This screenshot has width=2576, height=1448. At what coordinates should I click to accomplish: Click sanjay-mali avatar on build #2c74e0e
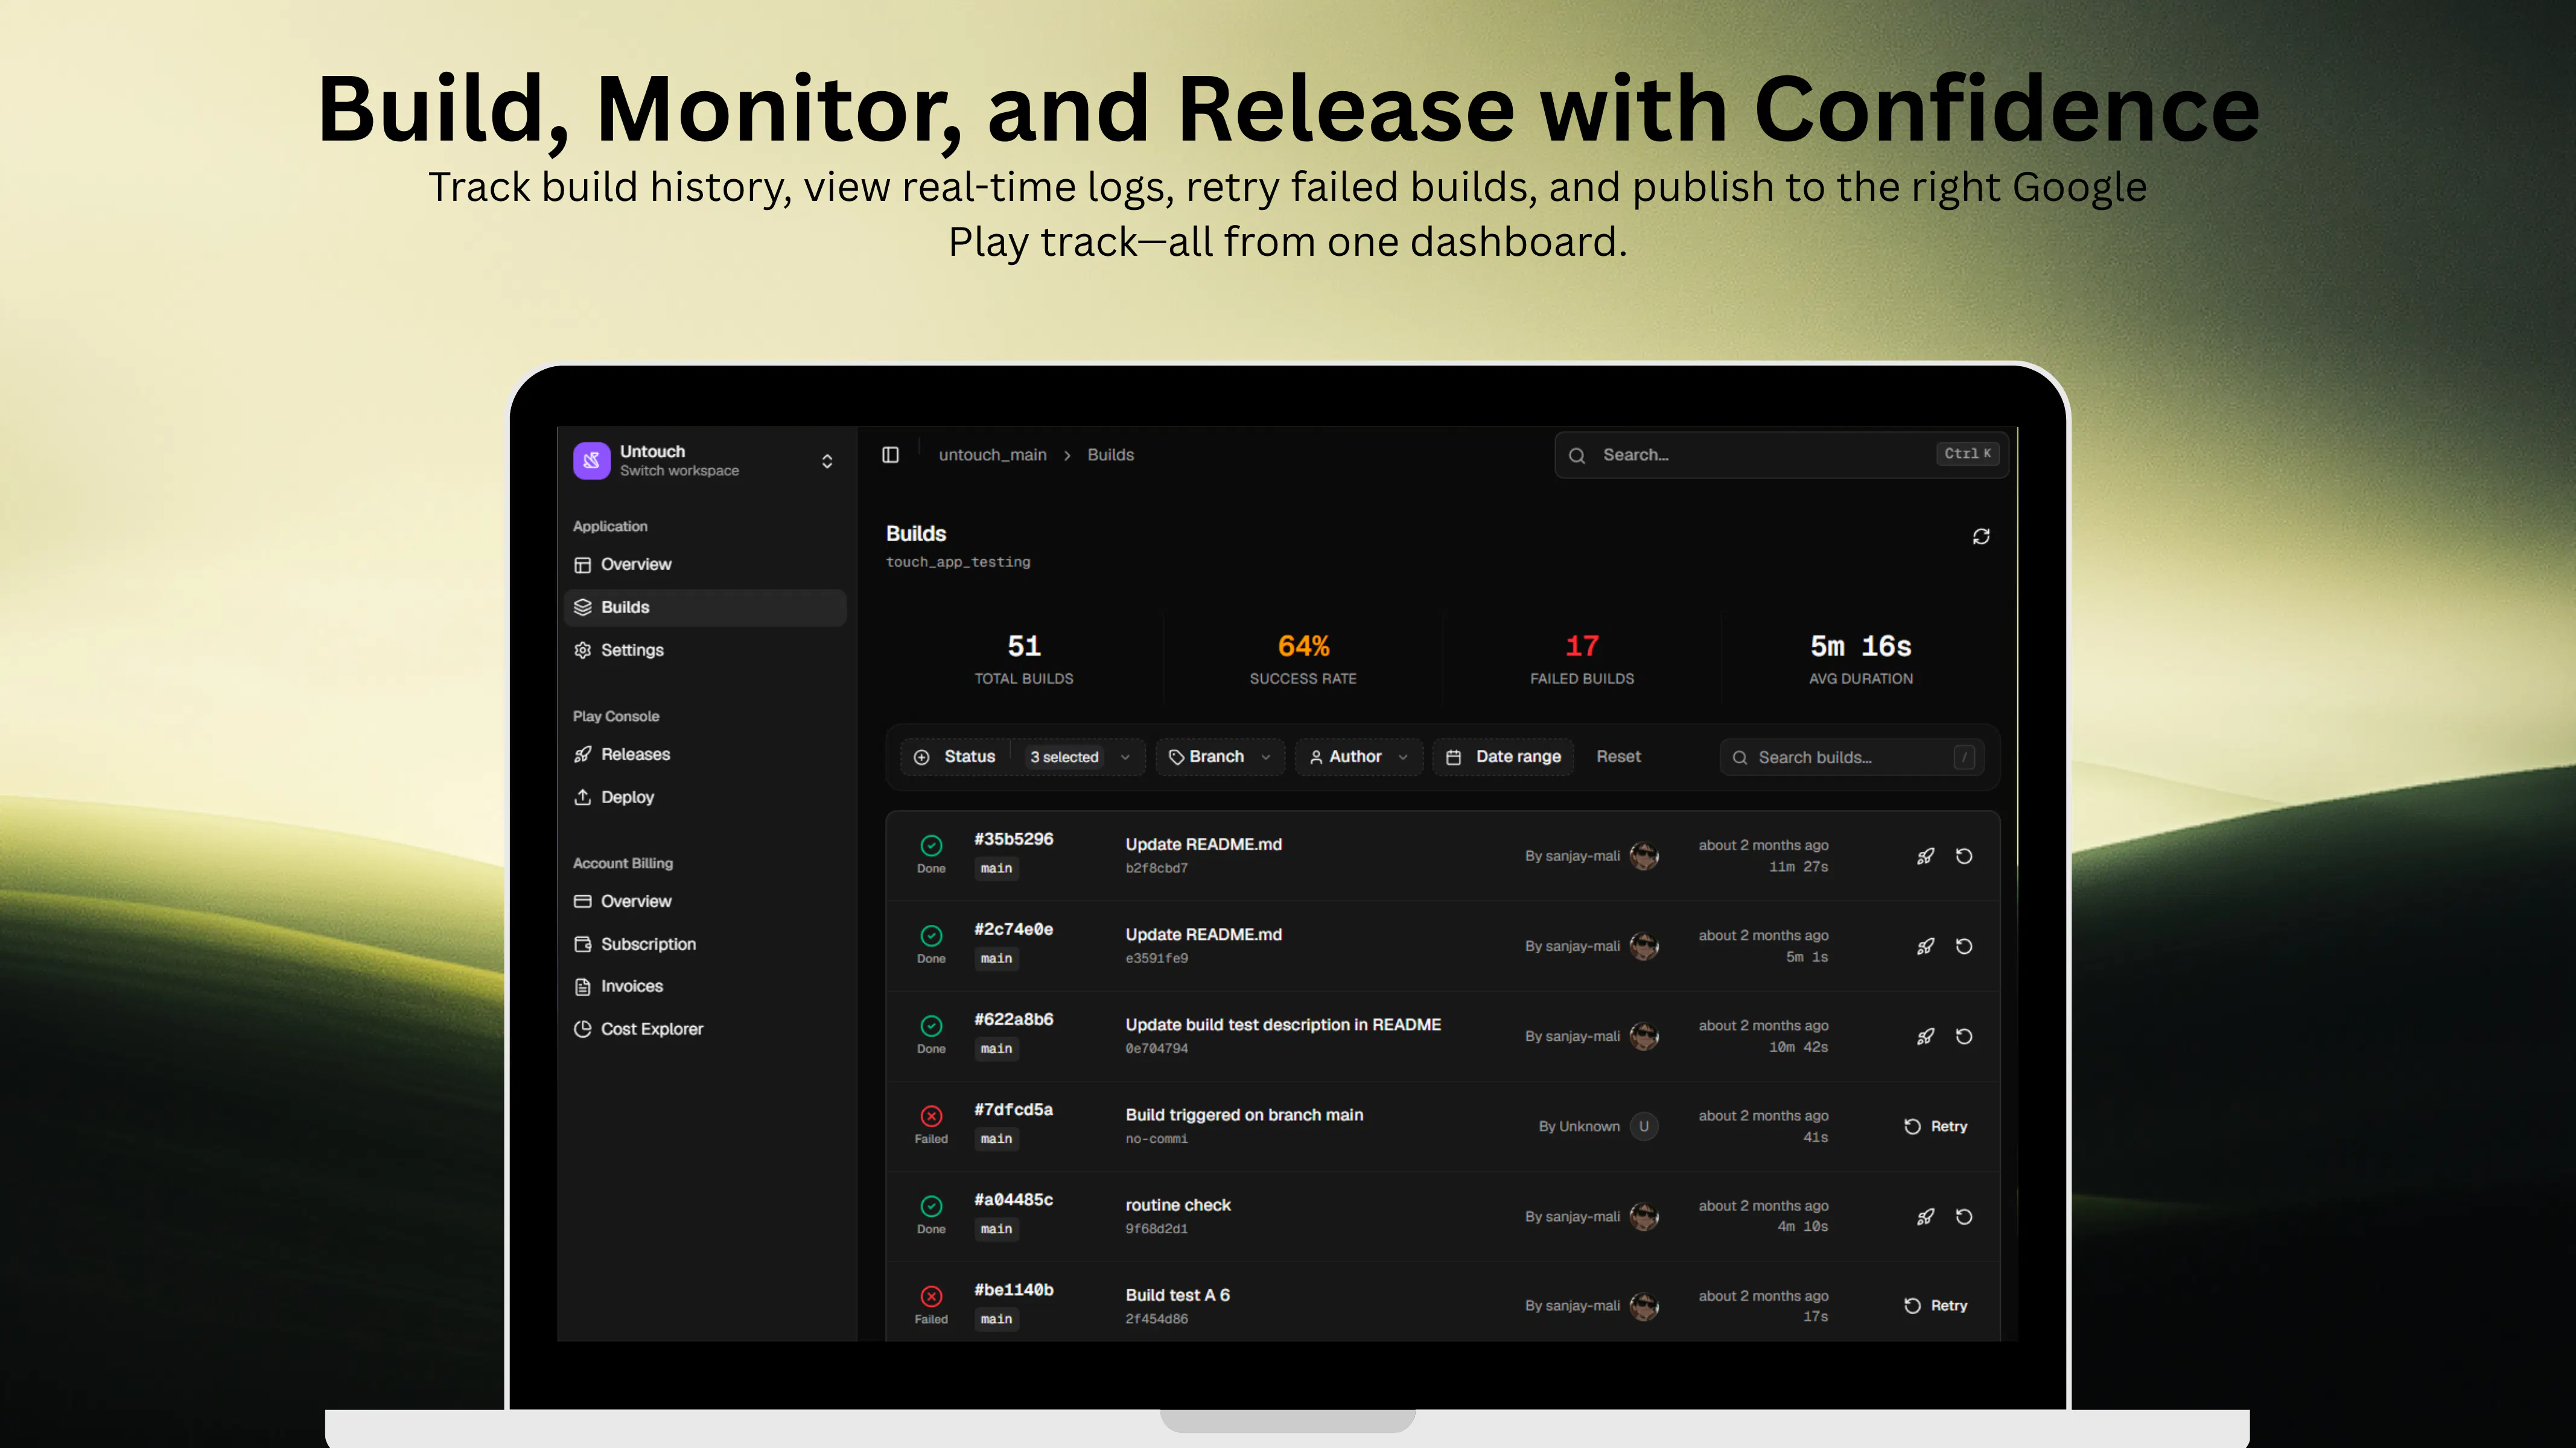point(1644,946)
